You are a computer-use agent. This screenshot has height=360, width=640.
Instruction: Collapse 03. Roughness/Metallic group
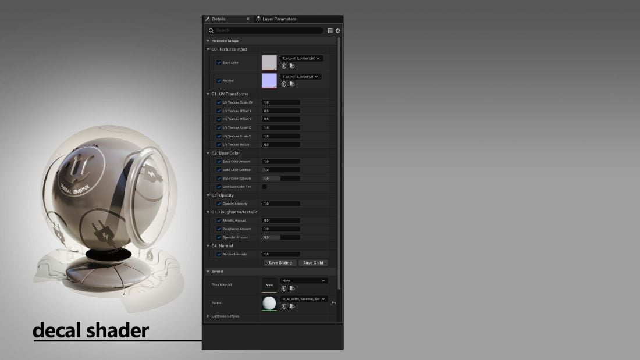coord(208,212)
